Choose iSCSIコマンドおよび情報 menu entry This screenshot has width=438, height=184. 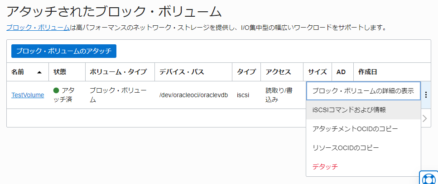click(x=349, y=110)
